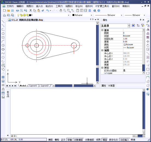Open the 计算器 calculator tab

pyautogui.click(x=111, y=86)
